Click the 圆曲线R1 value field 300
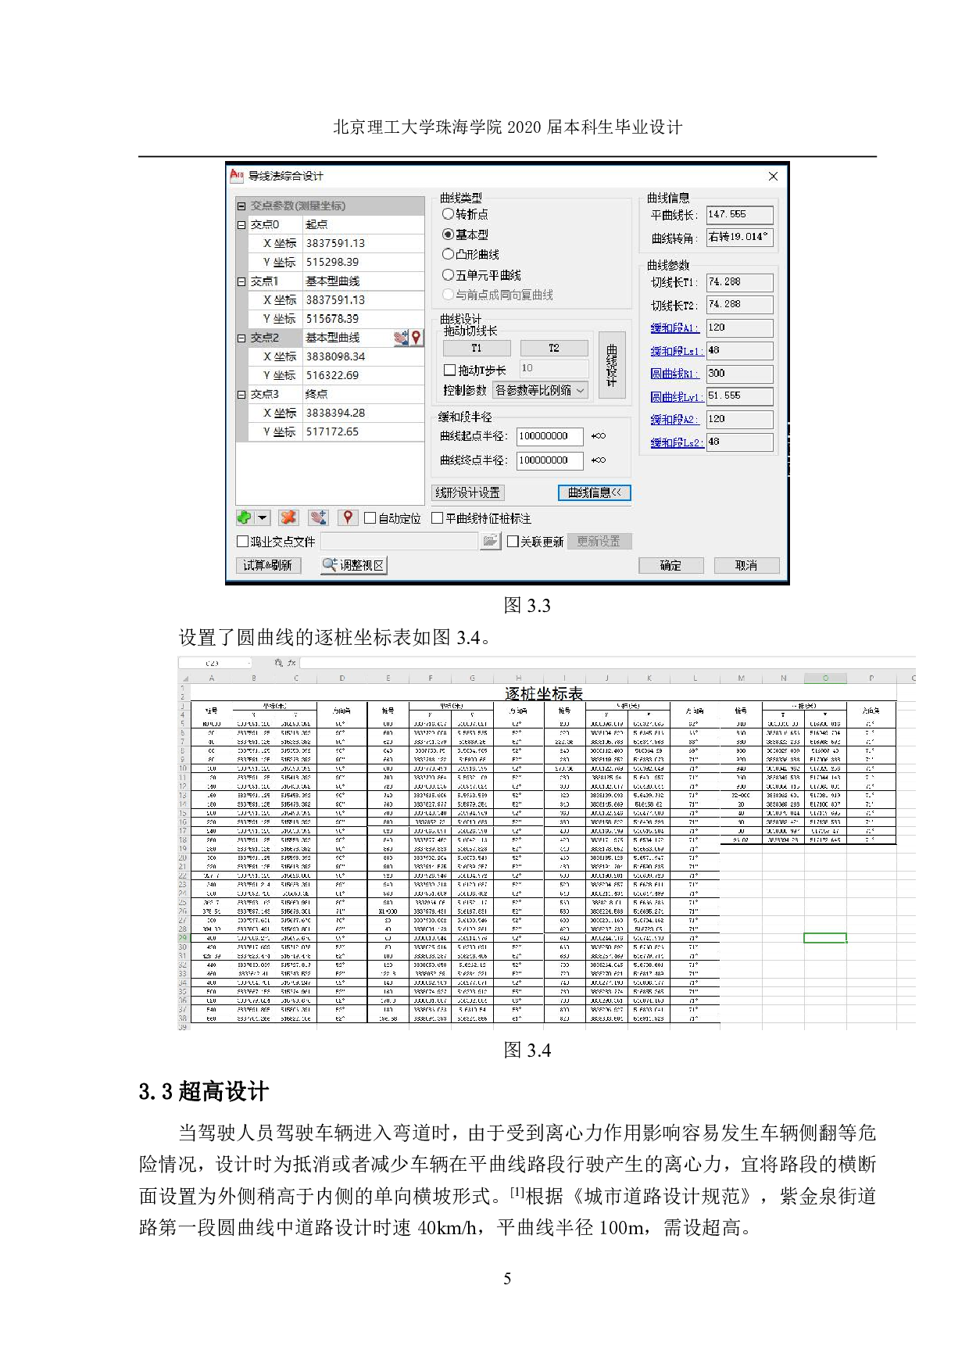This screenshot has height=1371, width=969. (x=739, y=374)
